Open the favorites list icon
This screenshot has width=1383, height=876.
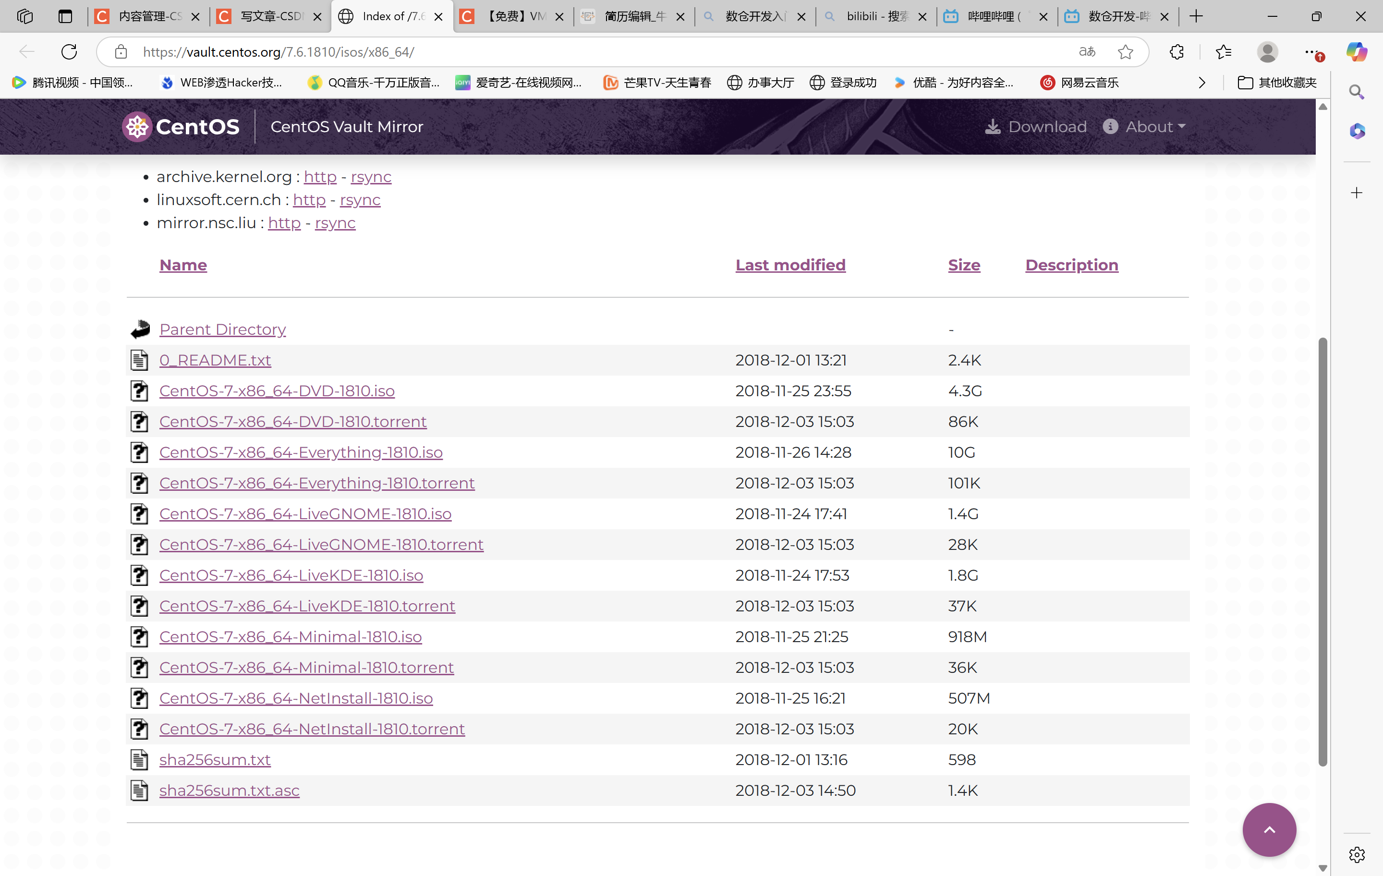[1224, 52]
